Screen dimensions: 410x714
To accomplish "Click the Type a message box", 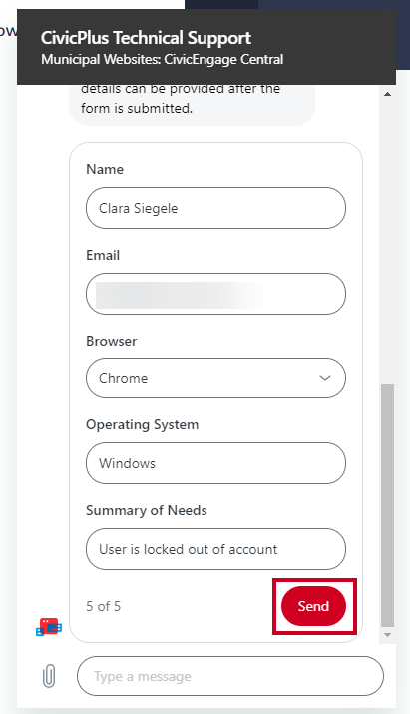I will pyautogui.click(x=230, y=676).
